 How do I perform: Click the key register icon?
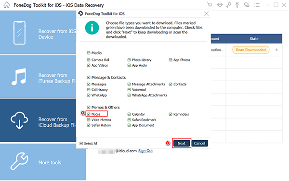coord(229,5)
